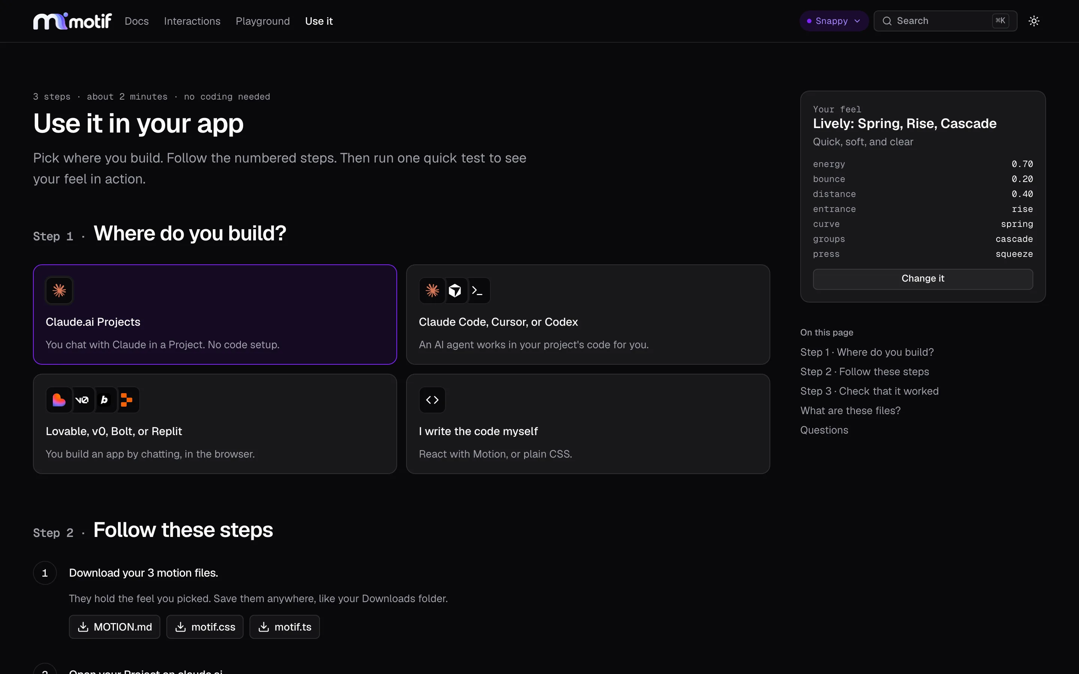1079x674 pixels.
Task: Download the motif.css file
Action: (x=205, y=627)
